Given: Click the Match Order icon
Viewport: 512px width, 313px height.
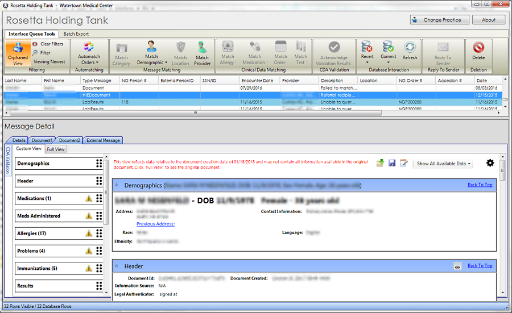Looking at the screenshot, I should (280, 47).
